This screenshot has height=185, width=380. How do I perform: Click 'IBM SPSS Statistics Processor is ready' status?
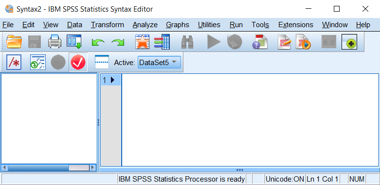[x=181, y=179]
